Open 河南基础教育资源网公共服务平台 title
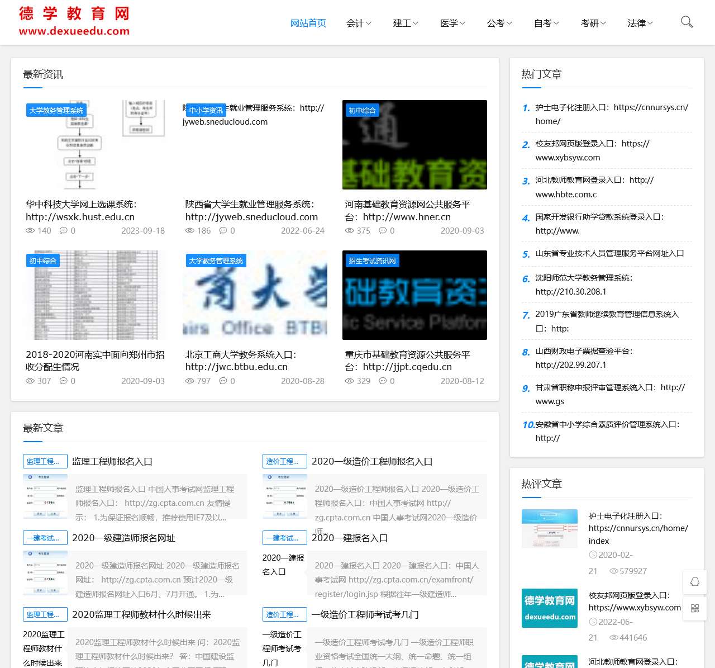The height and width of the screenshot is (668, 715). pyautogui.click(x=408, y=211)
